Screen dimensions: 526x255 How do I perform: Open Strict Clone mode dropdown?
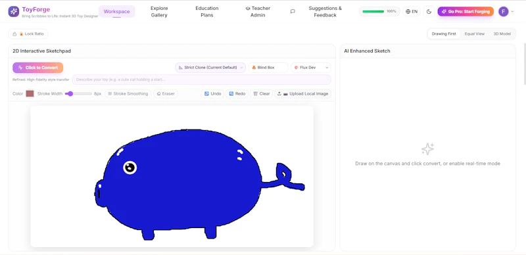point(210,68)
